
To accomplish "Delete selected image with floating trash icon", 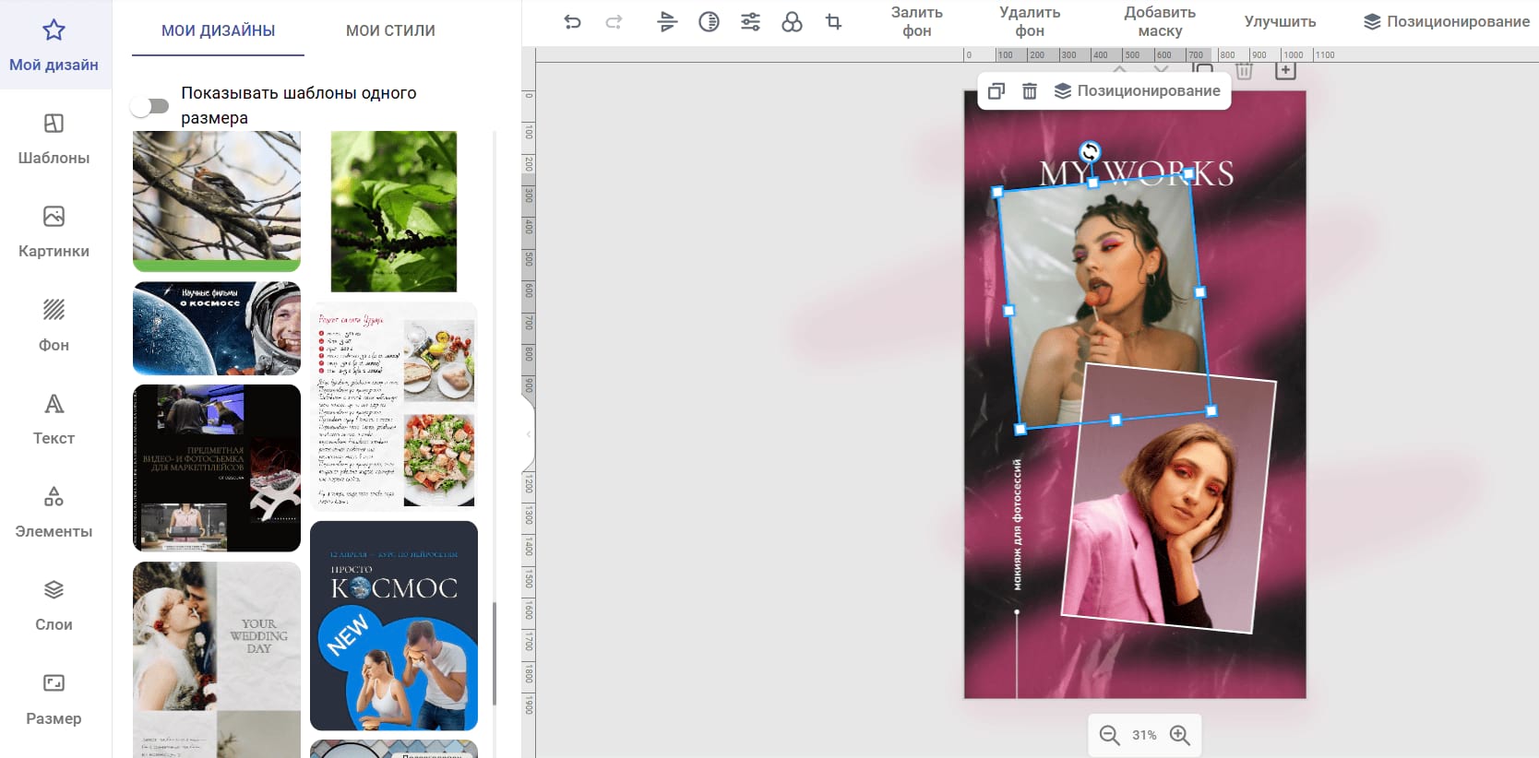I will pyautogui.click(x=1030, y=90).
